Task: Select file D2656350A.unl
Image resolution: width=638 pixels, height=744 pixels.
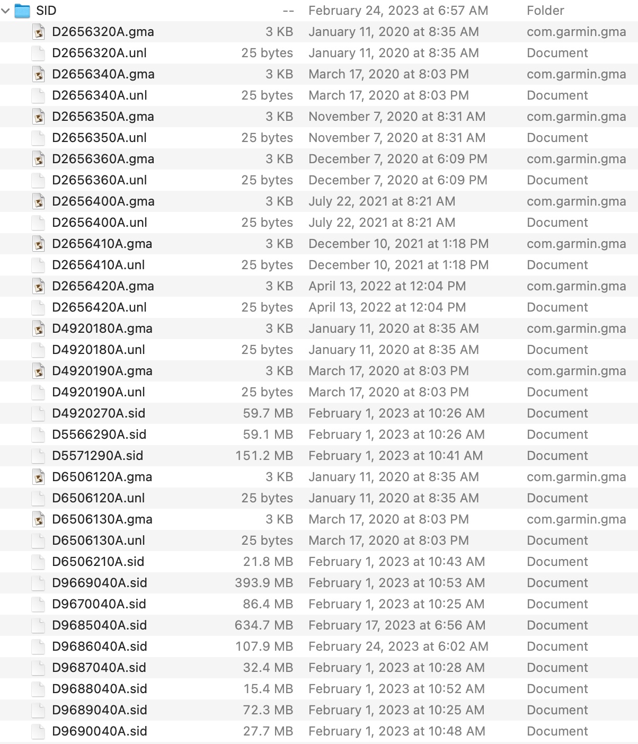Action: (x=319, y=138)
